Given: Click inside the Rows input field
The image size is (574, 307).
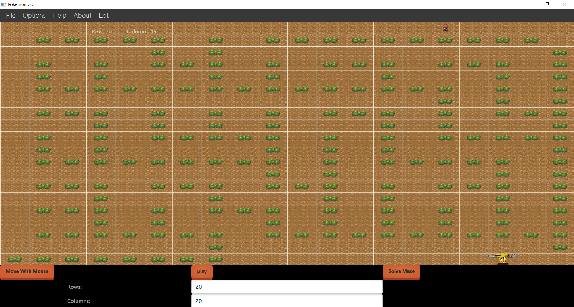Looking at the screenshot, I should pos(286,287).
